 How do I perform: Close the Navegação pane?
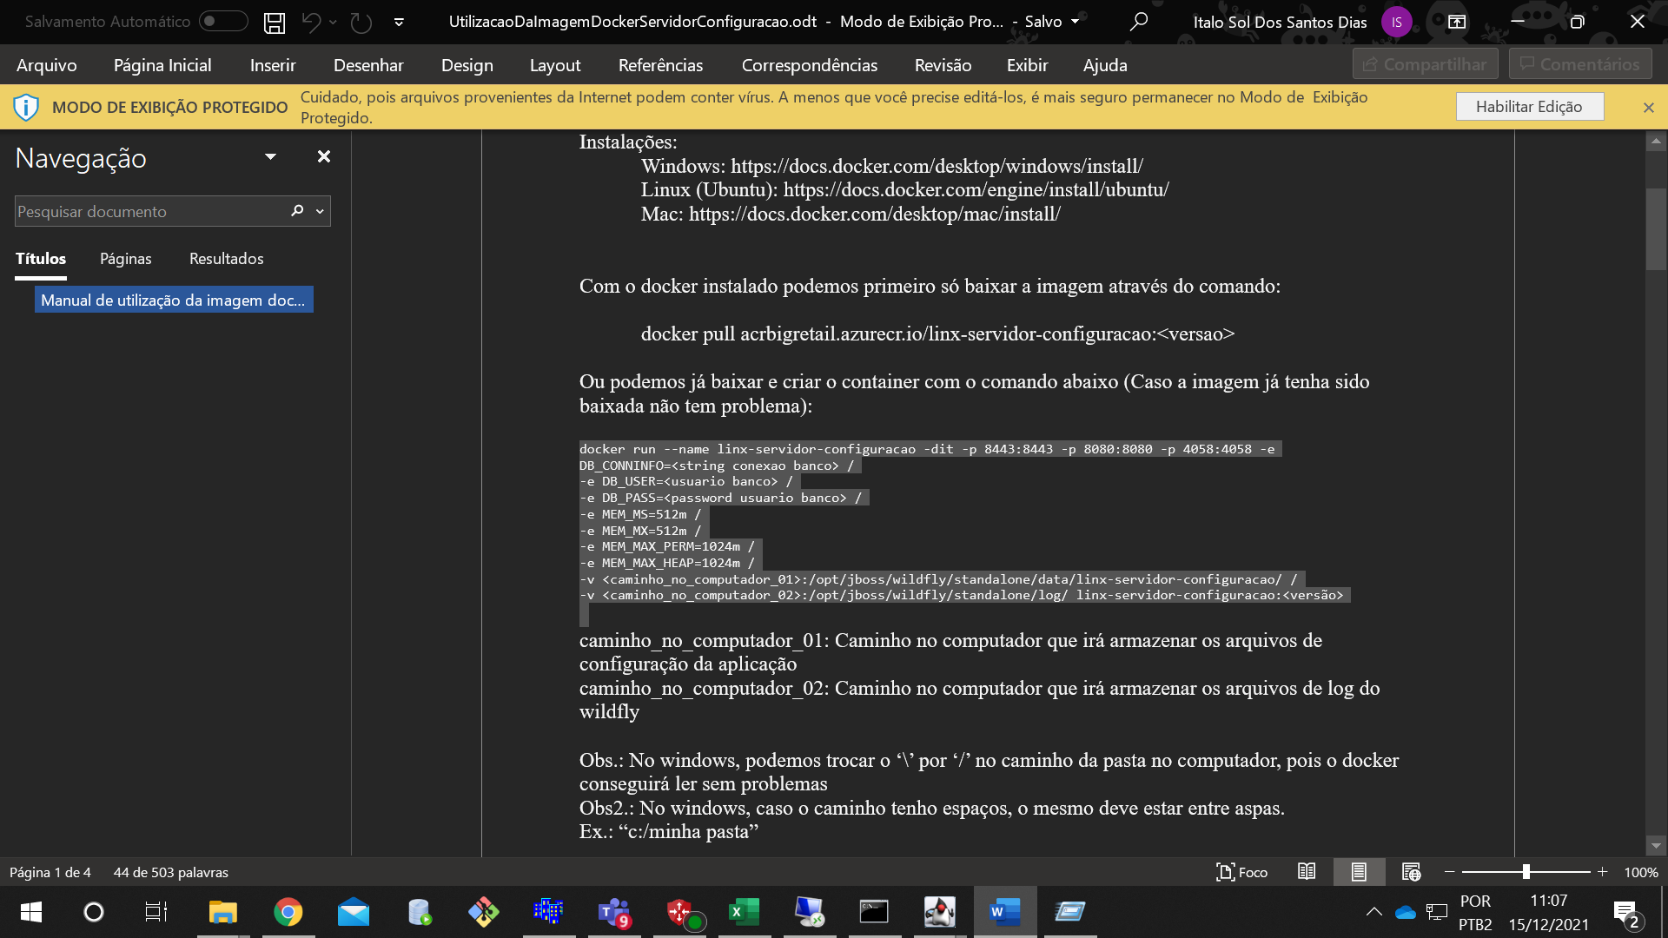[324, 156]
